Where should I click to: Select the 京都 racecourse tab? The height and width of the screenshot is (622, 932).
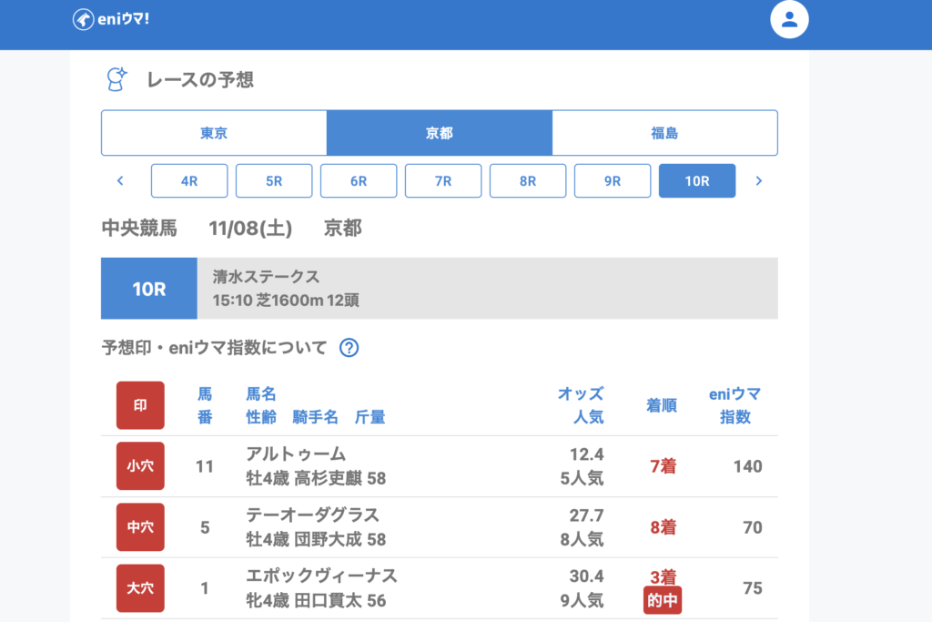coord(439,133)
